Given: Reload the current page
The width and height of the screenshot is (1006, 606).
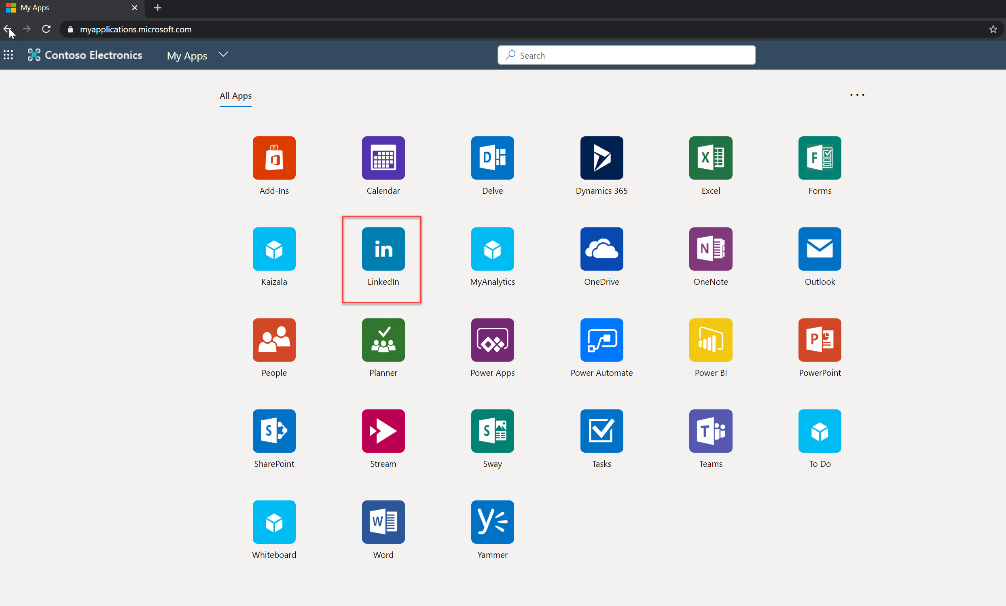Looking at the screenshot, I should (x=46, y=29).
